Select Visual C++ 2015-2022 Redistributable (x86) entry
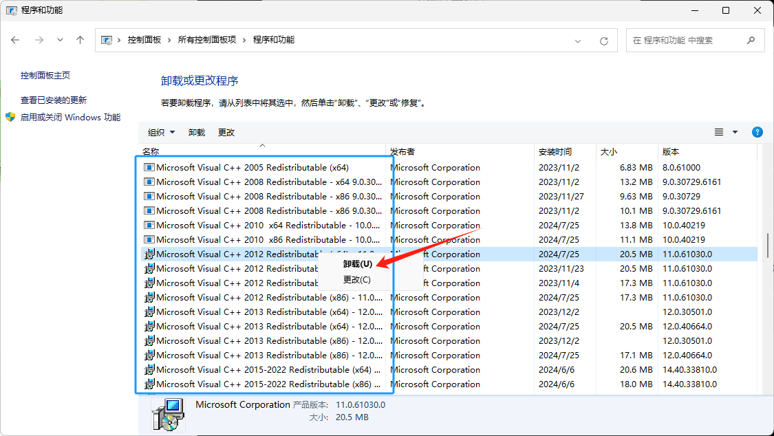 268,384
